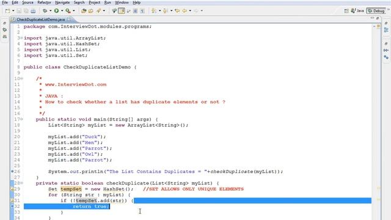
Task: Launch Debug with the bug icon
Action: [45, 11]
